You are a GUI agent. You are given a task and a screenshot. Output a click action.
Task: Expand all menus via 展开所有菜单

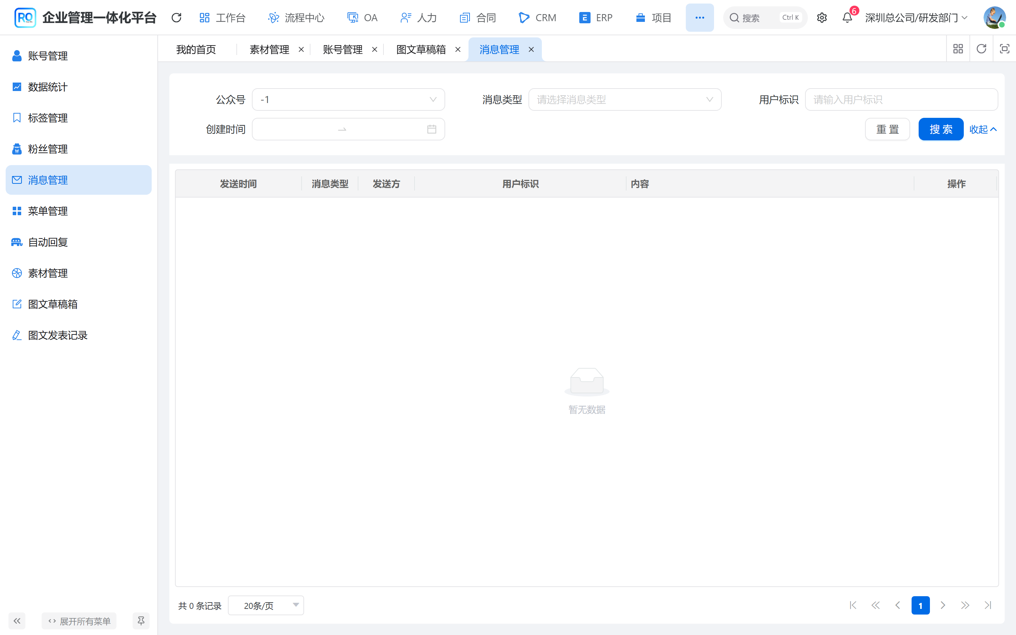coord(79,621)
